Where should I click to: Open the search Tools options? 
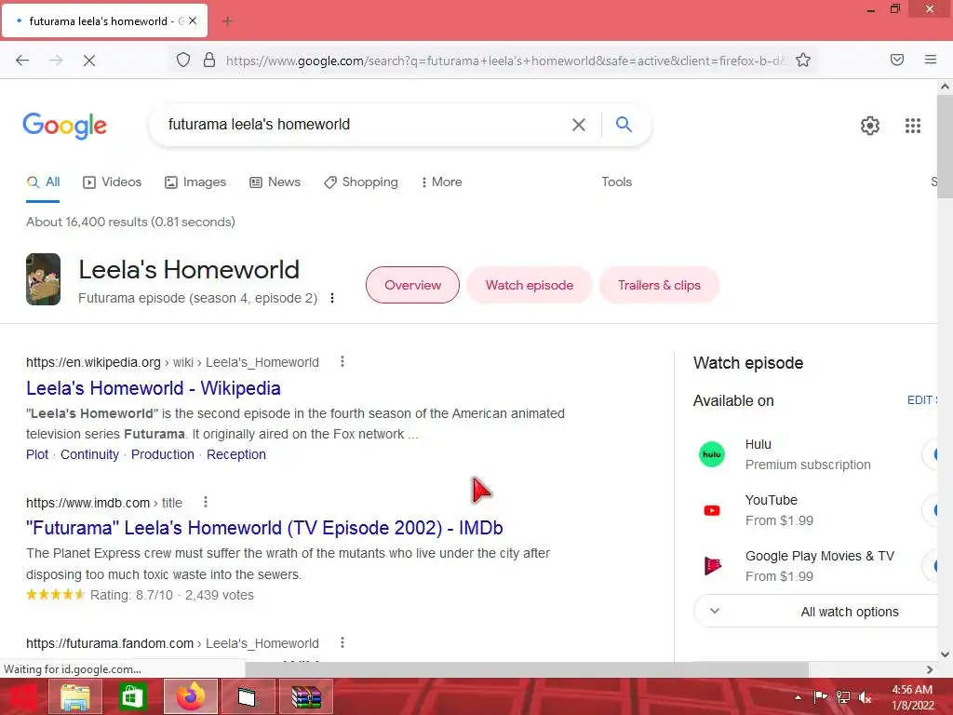pyautogui.click(x=617, y=182)
